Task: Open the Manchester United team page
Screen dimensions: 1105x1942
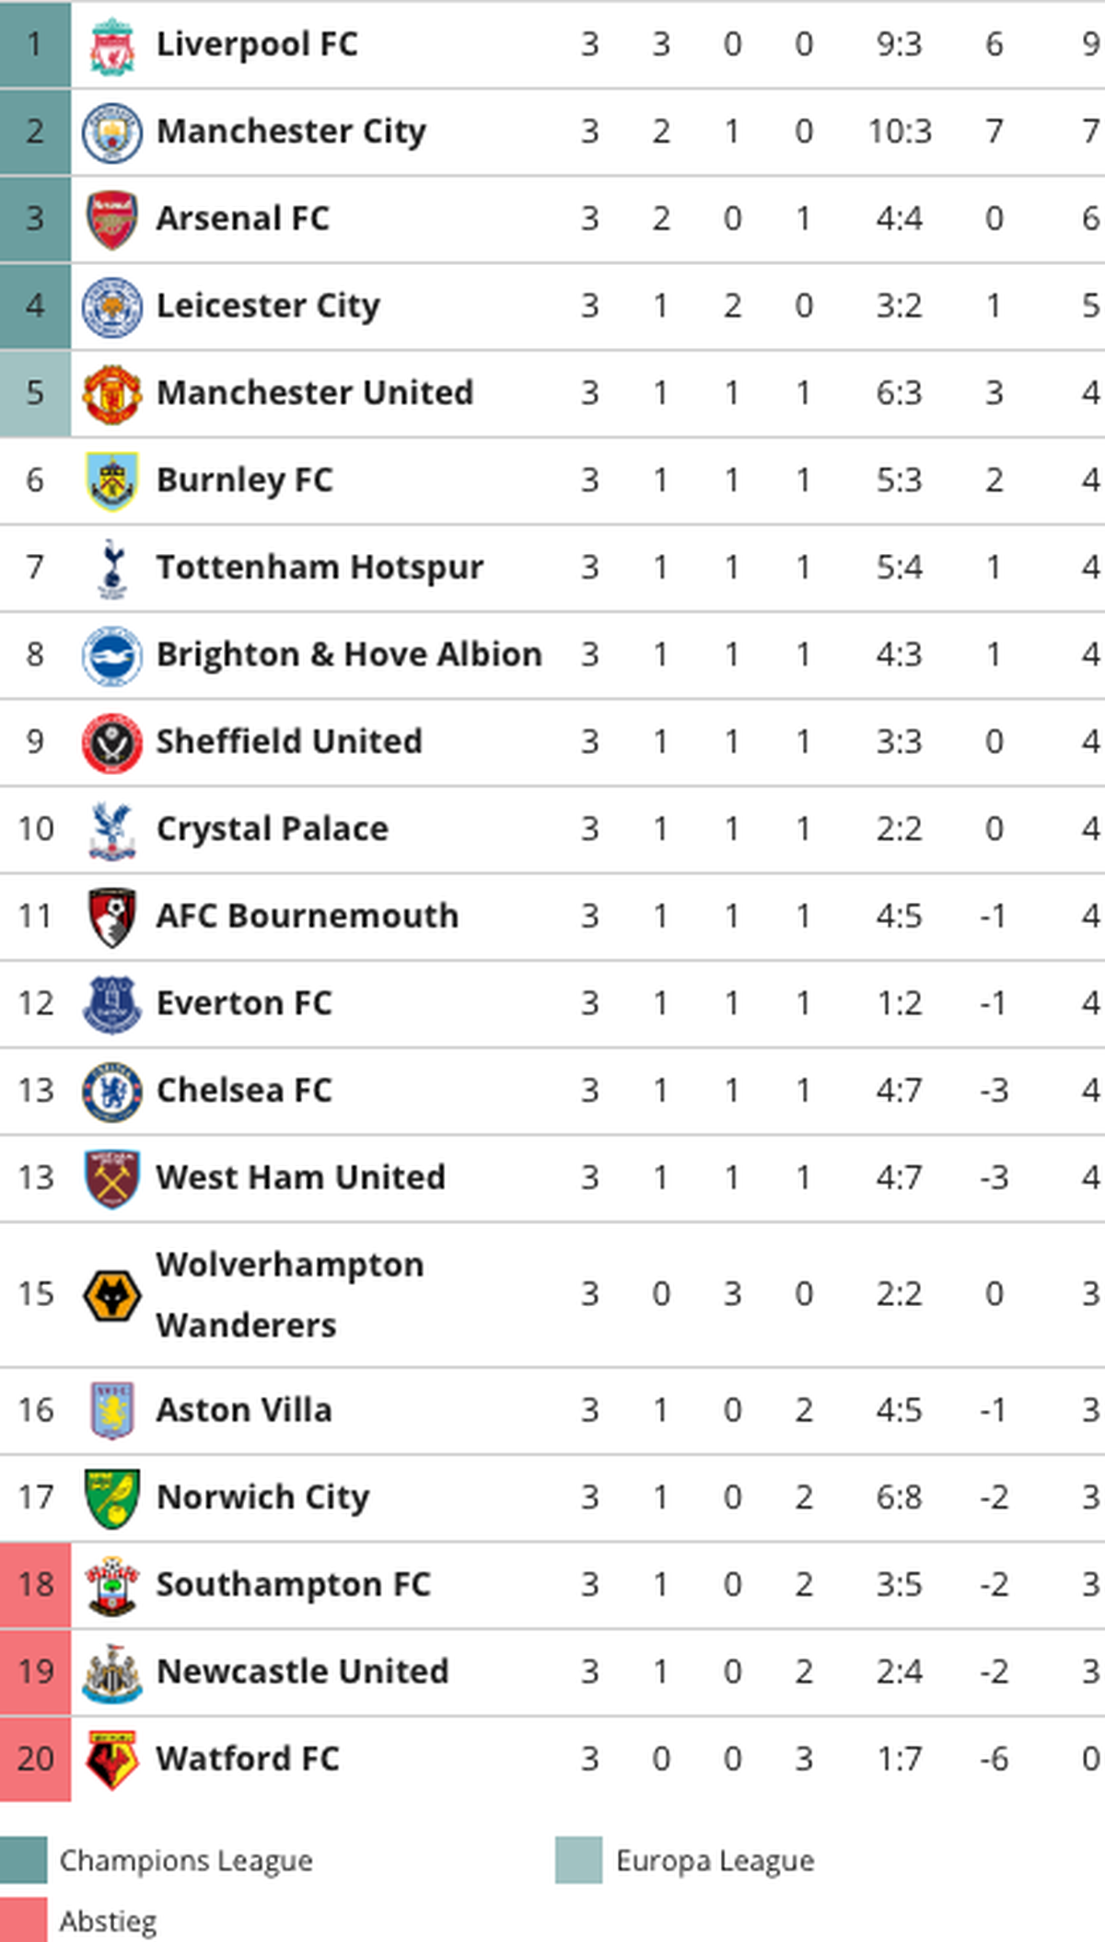Action: tap(315, 393)
